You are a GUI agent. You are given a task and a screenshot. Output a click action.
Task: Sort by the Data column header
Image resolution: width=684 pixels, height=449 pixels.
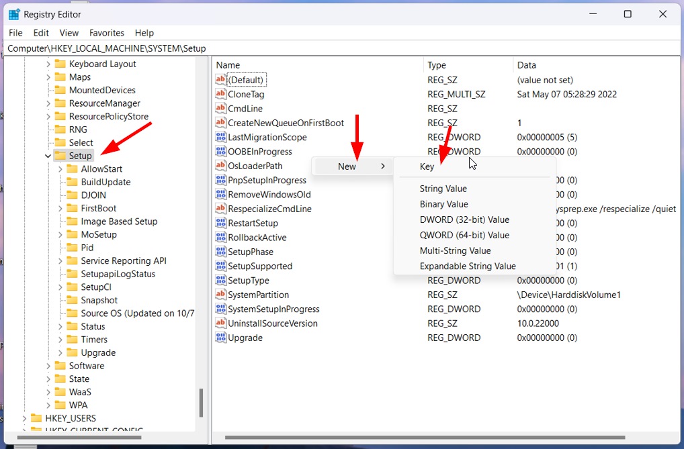597,65
